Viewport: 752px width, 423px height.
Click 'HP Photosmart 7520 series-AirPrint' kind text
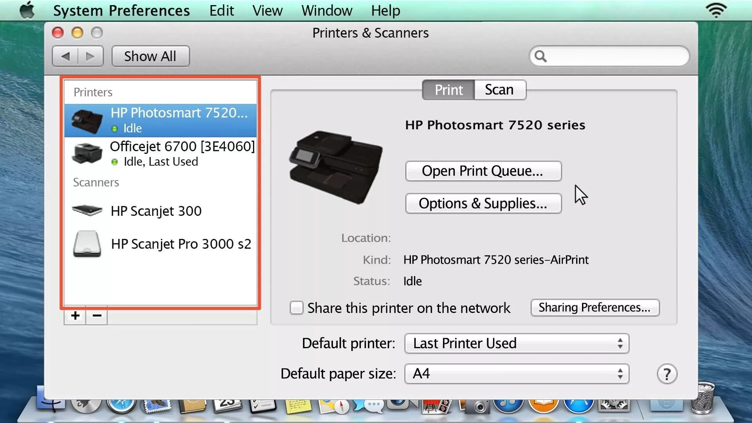coord(496,260)
